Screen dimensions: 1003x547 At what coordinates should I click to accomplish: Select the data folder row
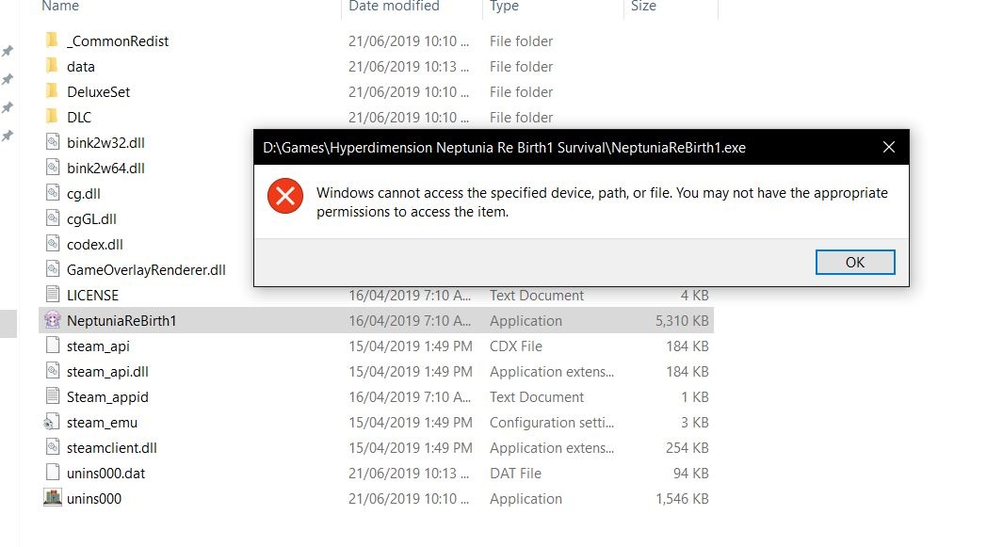tap(376, 67)
